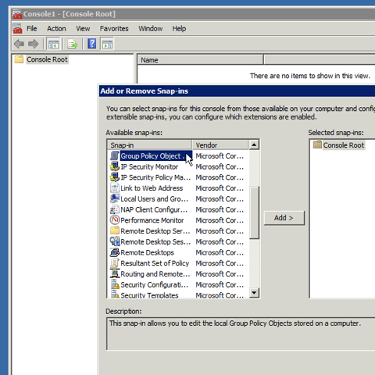Select Group Policy Object snap-in
This screenshot has height=375, width=375.
pos(156,155)
